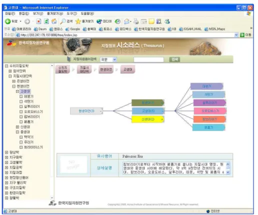Collapse the 중생대 tree node
This screenshot has height=215, width=258.
coord(17,132)
